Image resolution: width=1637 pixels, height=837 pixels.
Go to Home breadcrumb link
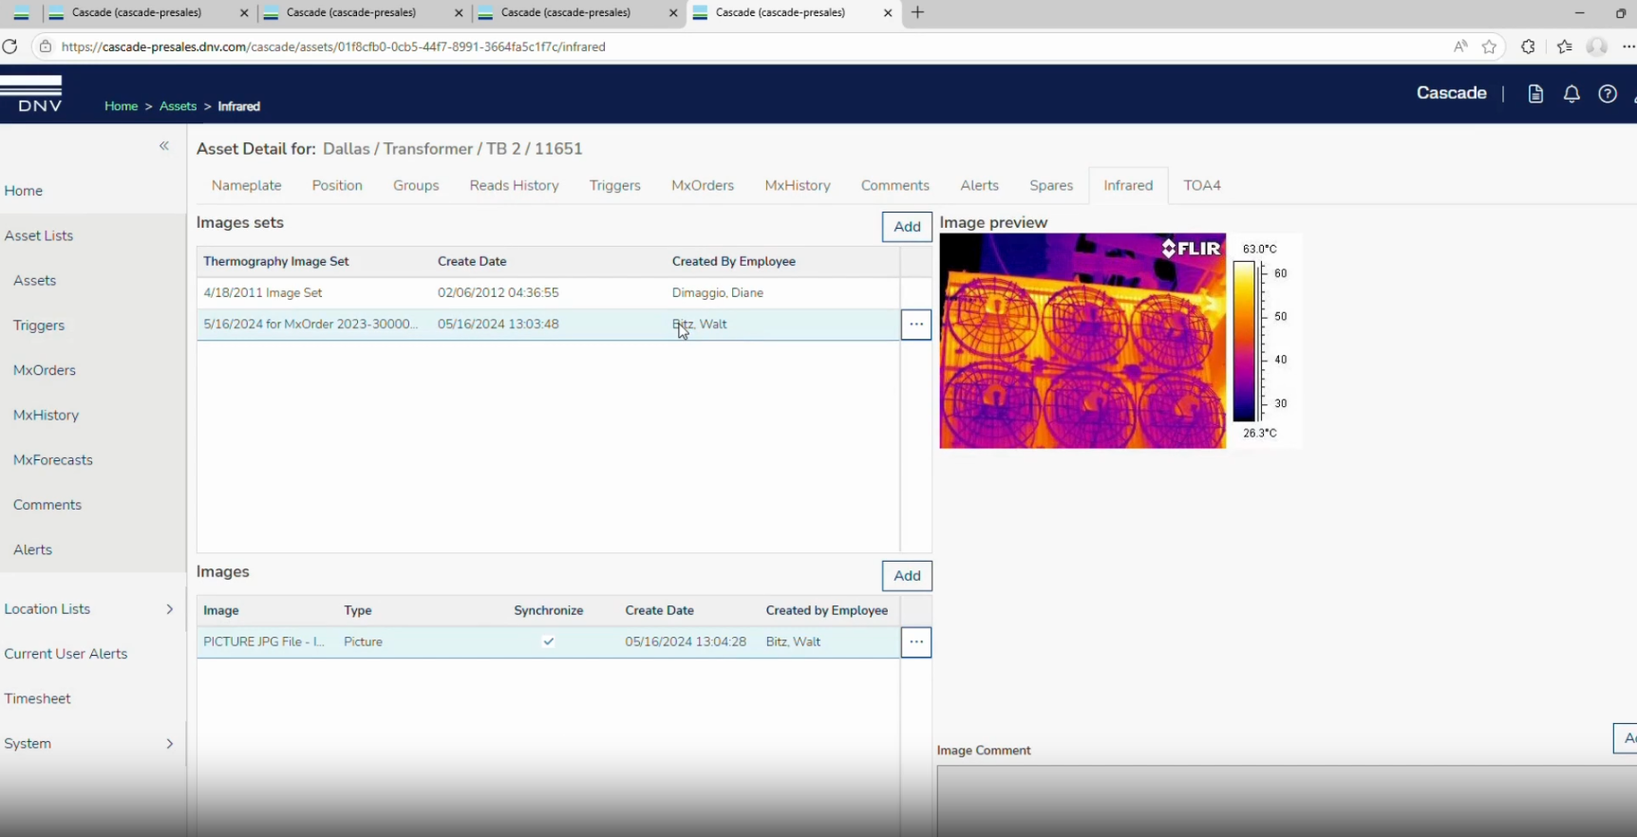click(121, 106)
